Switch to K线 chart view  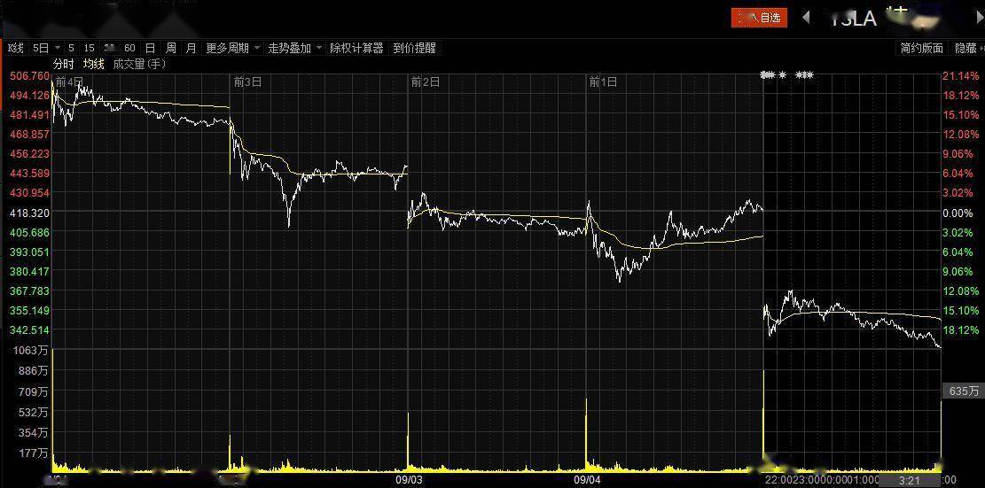[15, 48]
